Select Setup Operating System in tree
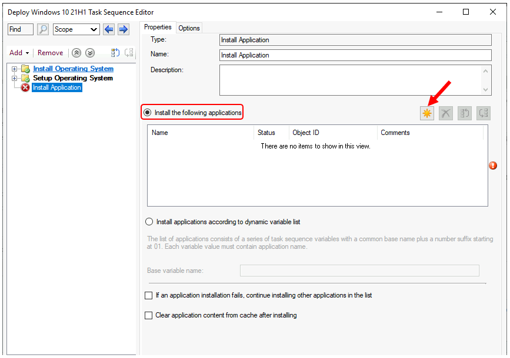Viewport: 510px width, 358px height. click(x=73, y=78)
